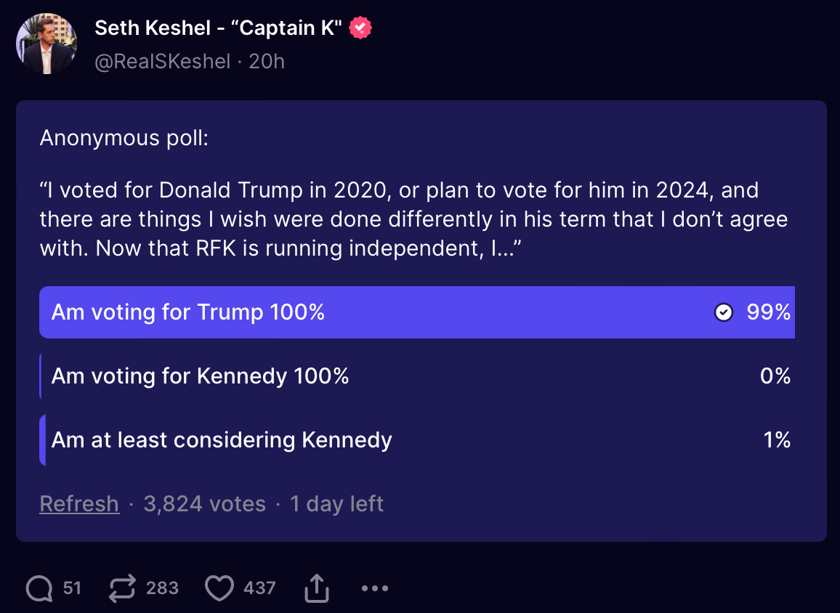The height and width of the screenshot is (613, 840).
Task: Click Refresh to update poll results
Action: [x=79, y=503]
